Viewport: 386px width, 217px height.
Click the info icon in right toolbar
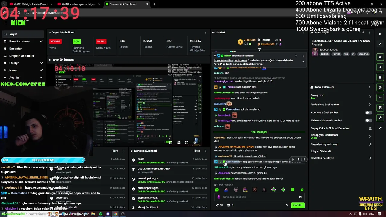pyautogui.click(x=380, y=34)
